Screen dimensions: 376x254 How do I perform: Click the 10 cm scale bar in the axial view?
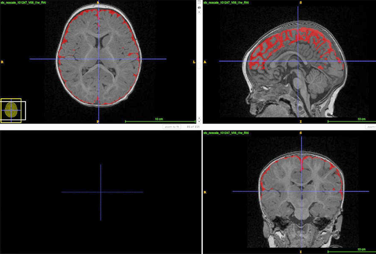[160, 121]
